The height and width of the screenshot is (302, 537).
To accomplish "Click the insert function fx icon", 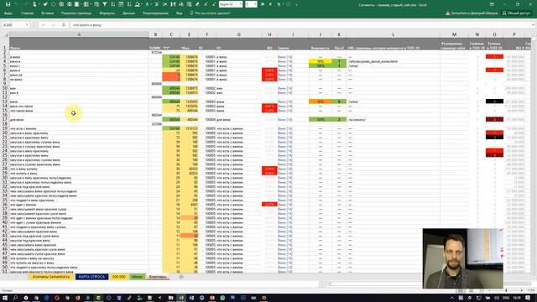I will (64, 25).
